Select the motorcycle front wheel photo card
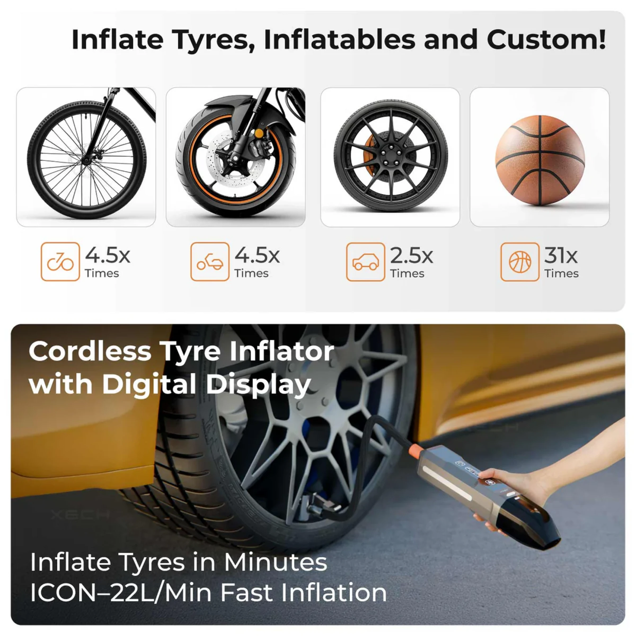The height and width of the screenshot is (636, 636). pyautogui.click(x=236, y=157)
